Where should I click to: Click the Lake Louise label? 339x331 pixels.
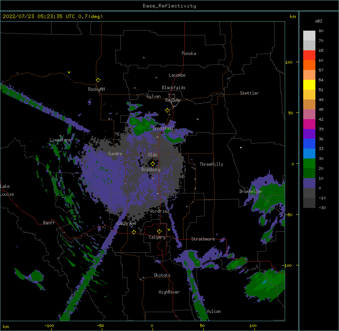coord(7,190)
